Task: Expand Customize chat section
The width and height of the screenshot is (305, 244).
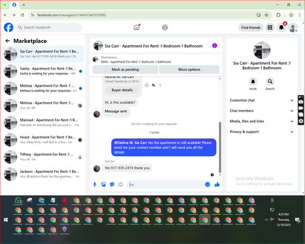Action: click(262, 100)
